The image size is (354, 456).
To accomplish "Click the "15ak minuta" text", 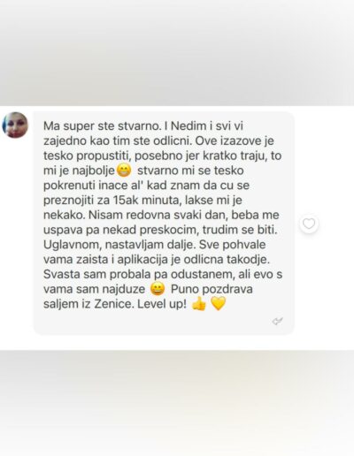I will (x=146, y=200).
